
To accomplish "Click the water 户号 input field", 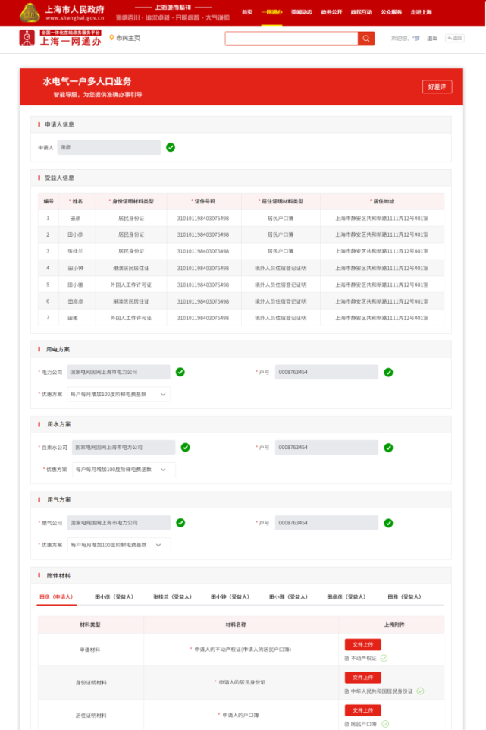I will [x=327, y=448].
